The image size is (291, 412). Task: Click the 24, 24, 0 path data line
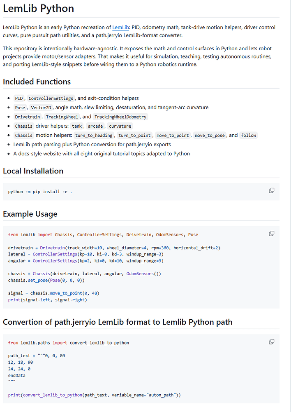(x=19, y=369)
